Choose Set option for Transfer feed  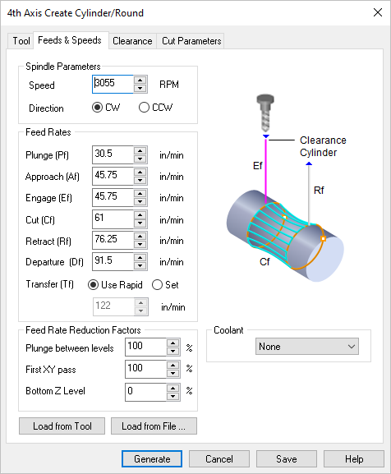(x=165, y=285)
